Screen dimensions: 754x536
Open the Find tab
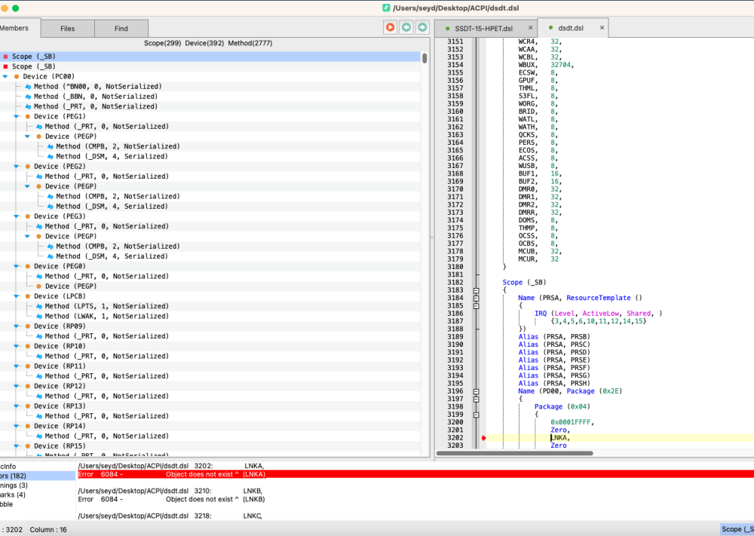coord(121,29)
